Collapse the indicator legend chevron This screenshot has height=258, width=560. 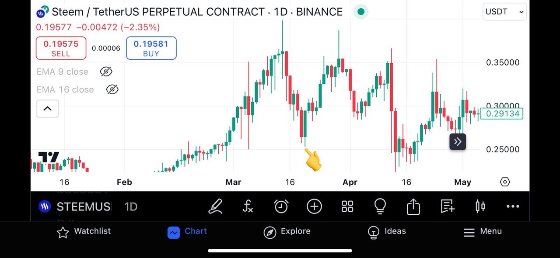47,109
